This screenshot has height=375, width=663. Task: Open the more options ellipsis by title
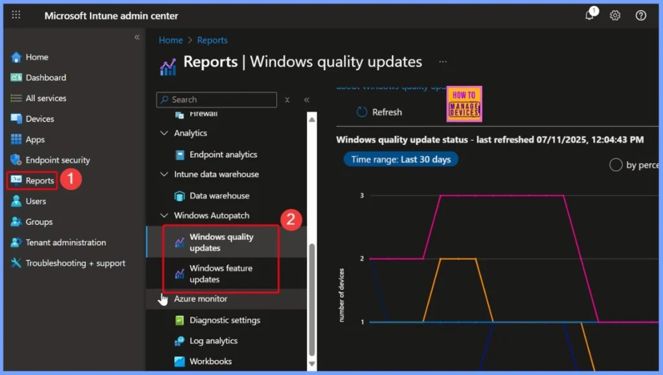point(443,61)
